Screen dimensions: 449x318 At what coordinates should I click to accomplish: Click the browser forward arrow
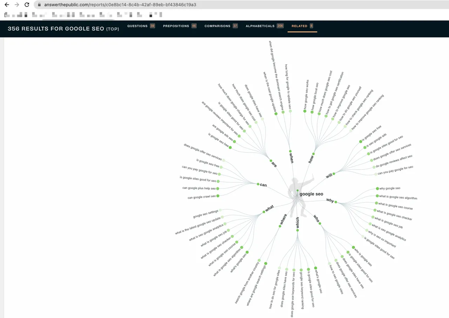coord(17,5)
